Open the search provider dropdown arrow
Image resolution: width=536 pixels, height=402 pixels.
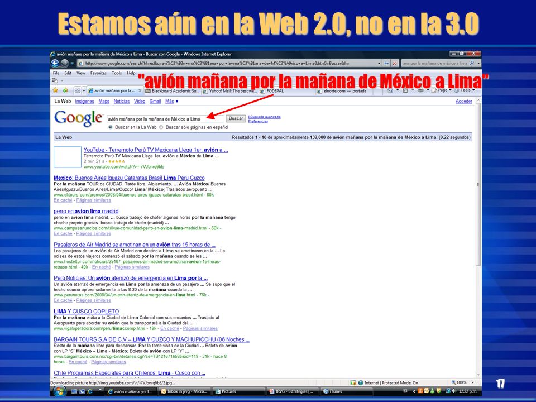tap(478, 63)
